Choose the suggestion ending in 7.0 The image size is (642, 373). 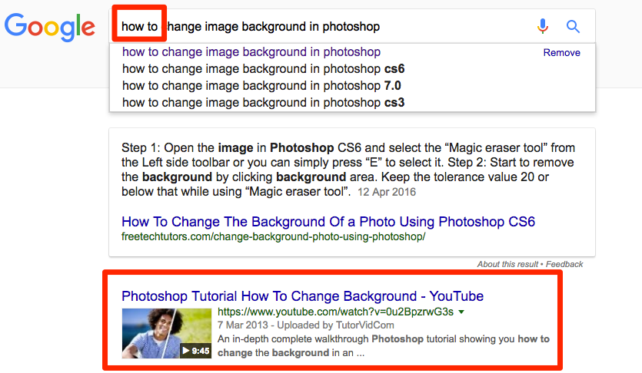[x=261, y=85]
